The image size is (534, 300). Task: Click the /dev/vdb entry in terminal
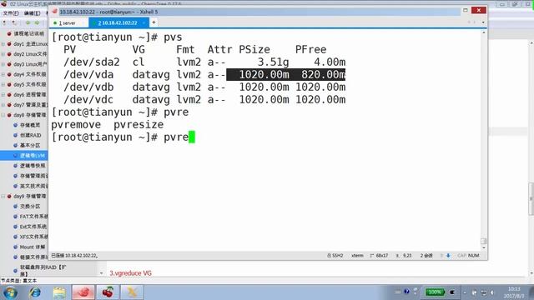click(x=88, y=87)
